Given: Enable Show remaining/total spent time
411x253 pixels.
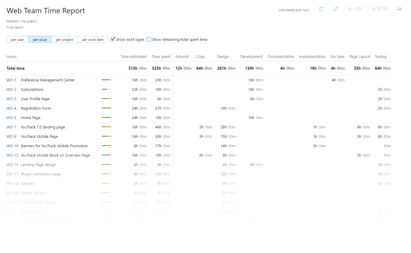Looking at the screenshot, I should (149, 39).
